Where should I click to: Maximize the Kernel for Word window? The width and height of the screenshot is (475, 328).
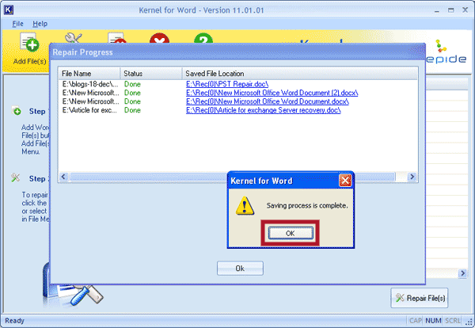click(x=450, y=10)
